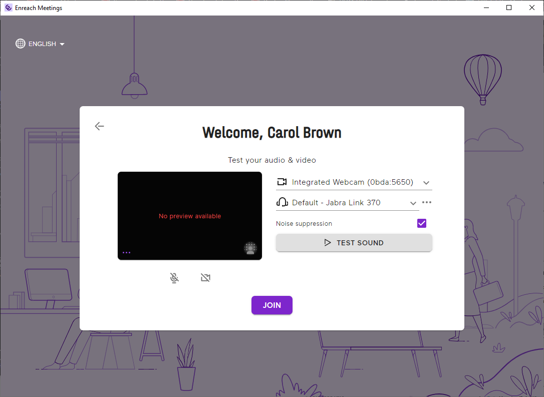544x397 pixels.
Task: Expand the Integrated Webcam dropdown arrow
Action: tap(426, 183)
